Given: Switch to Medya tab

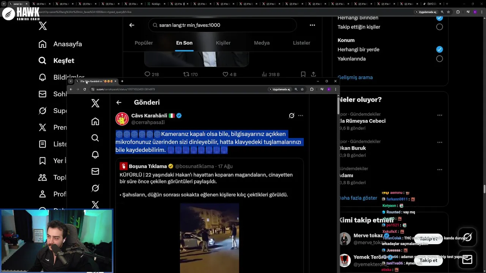Looking at the screenshot, I should pos(262,43).
